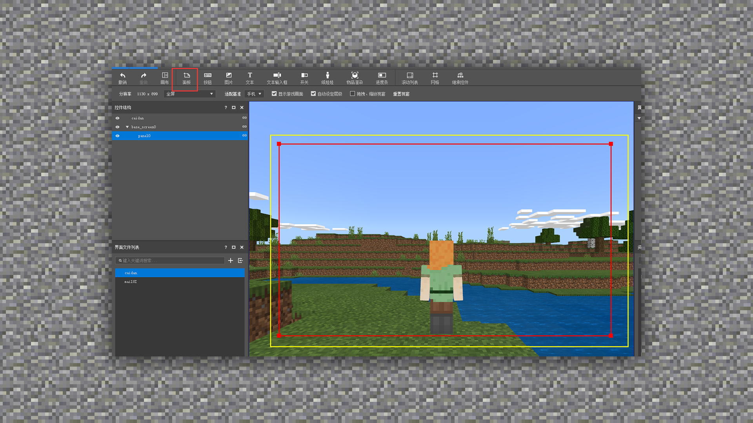Toggle 自动设定层级 checkbox

coord(313,94)
